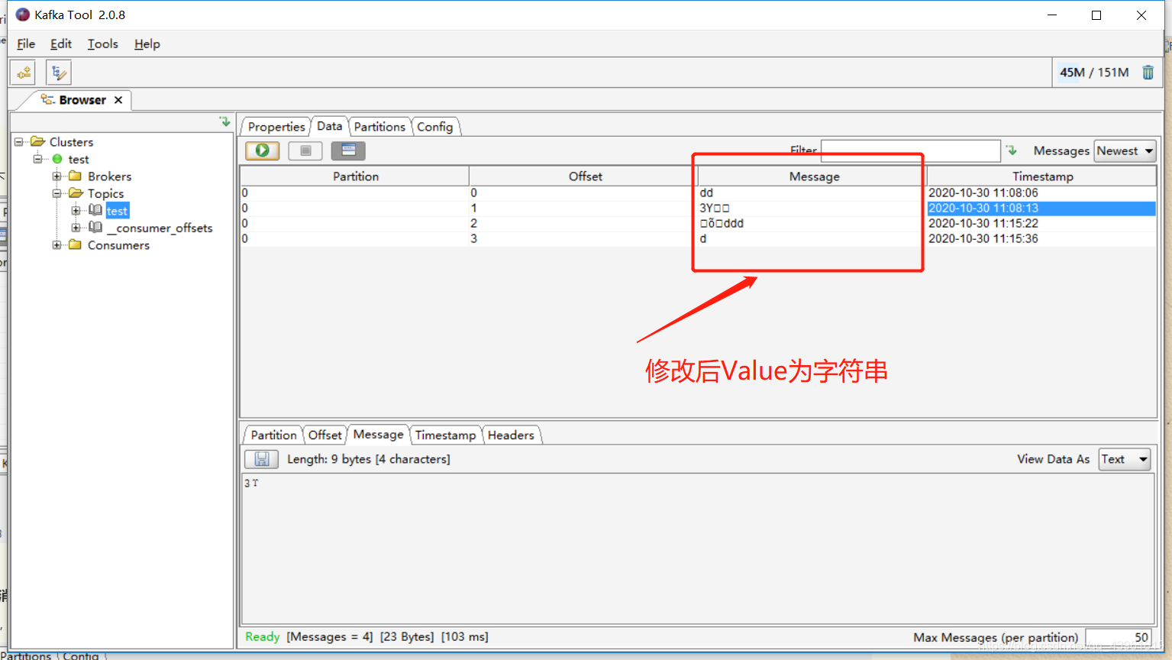Click the 45M / 151M memory indicator
The image size is (1172, 660).
pos(1094,73)
